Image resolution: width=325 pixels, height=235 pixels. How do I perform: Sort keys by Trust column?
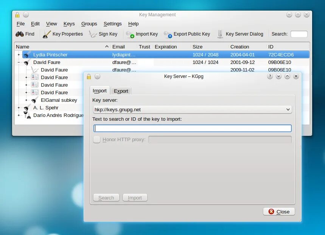[145, 47]
